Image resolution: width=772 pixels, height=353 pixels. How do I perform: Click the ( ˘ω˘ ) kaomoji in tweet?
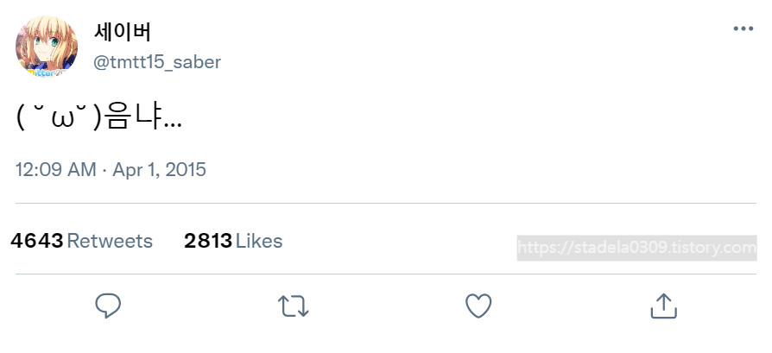[59, 118]
